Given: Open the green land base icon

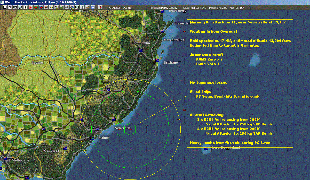Looking at the screenshot, I should [61, 8].
